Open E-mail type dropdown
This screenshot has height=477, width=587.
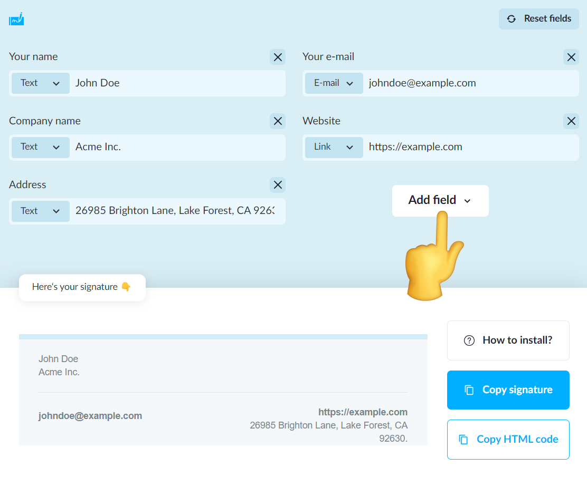pyautogui.click(x=334, y=83)
